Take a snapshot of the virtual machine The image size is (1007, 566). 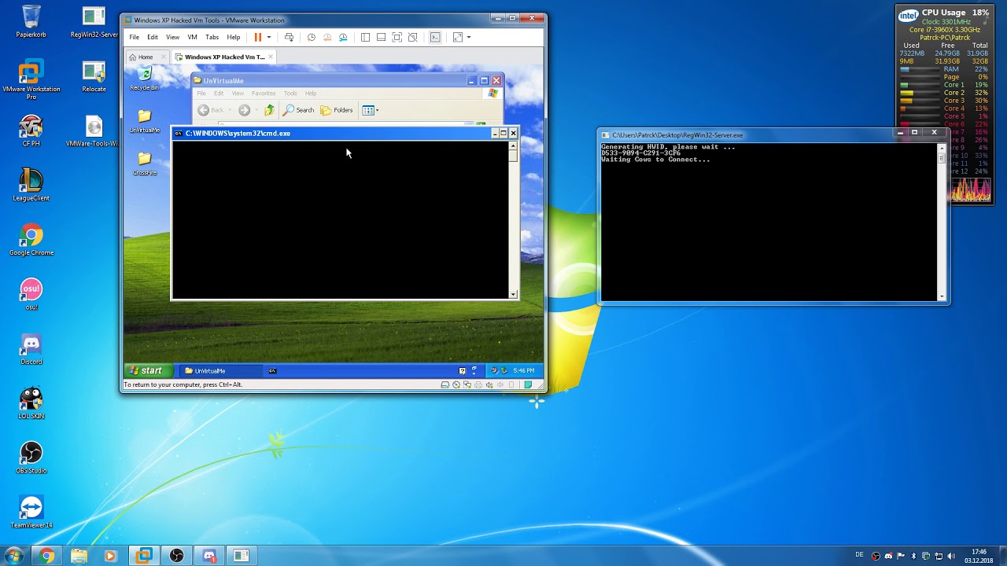312,37
